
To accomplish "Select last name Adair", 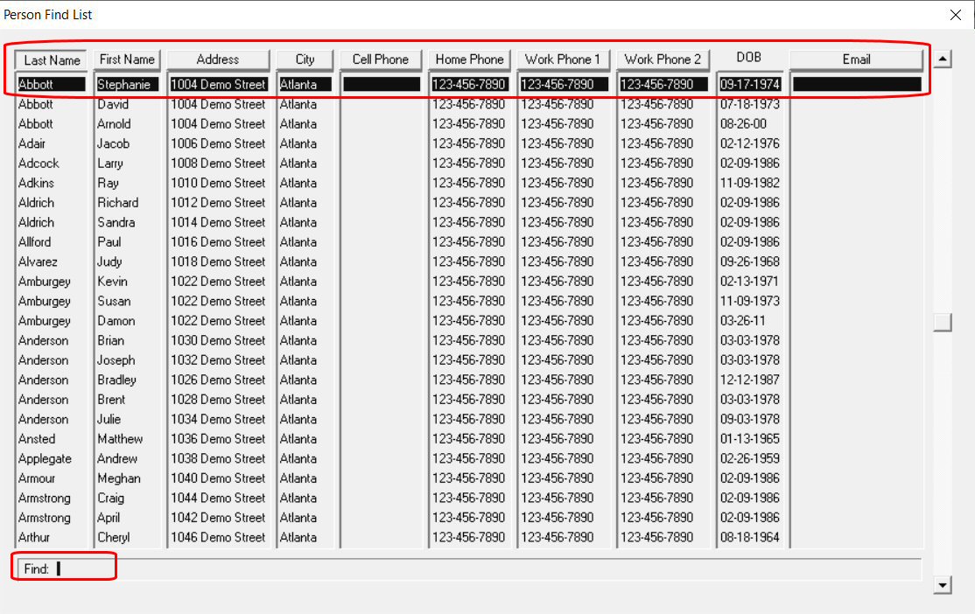I will (32, 143).
